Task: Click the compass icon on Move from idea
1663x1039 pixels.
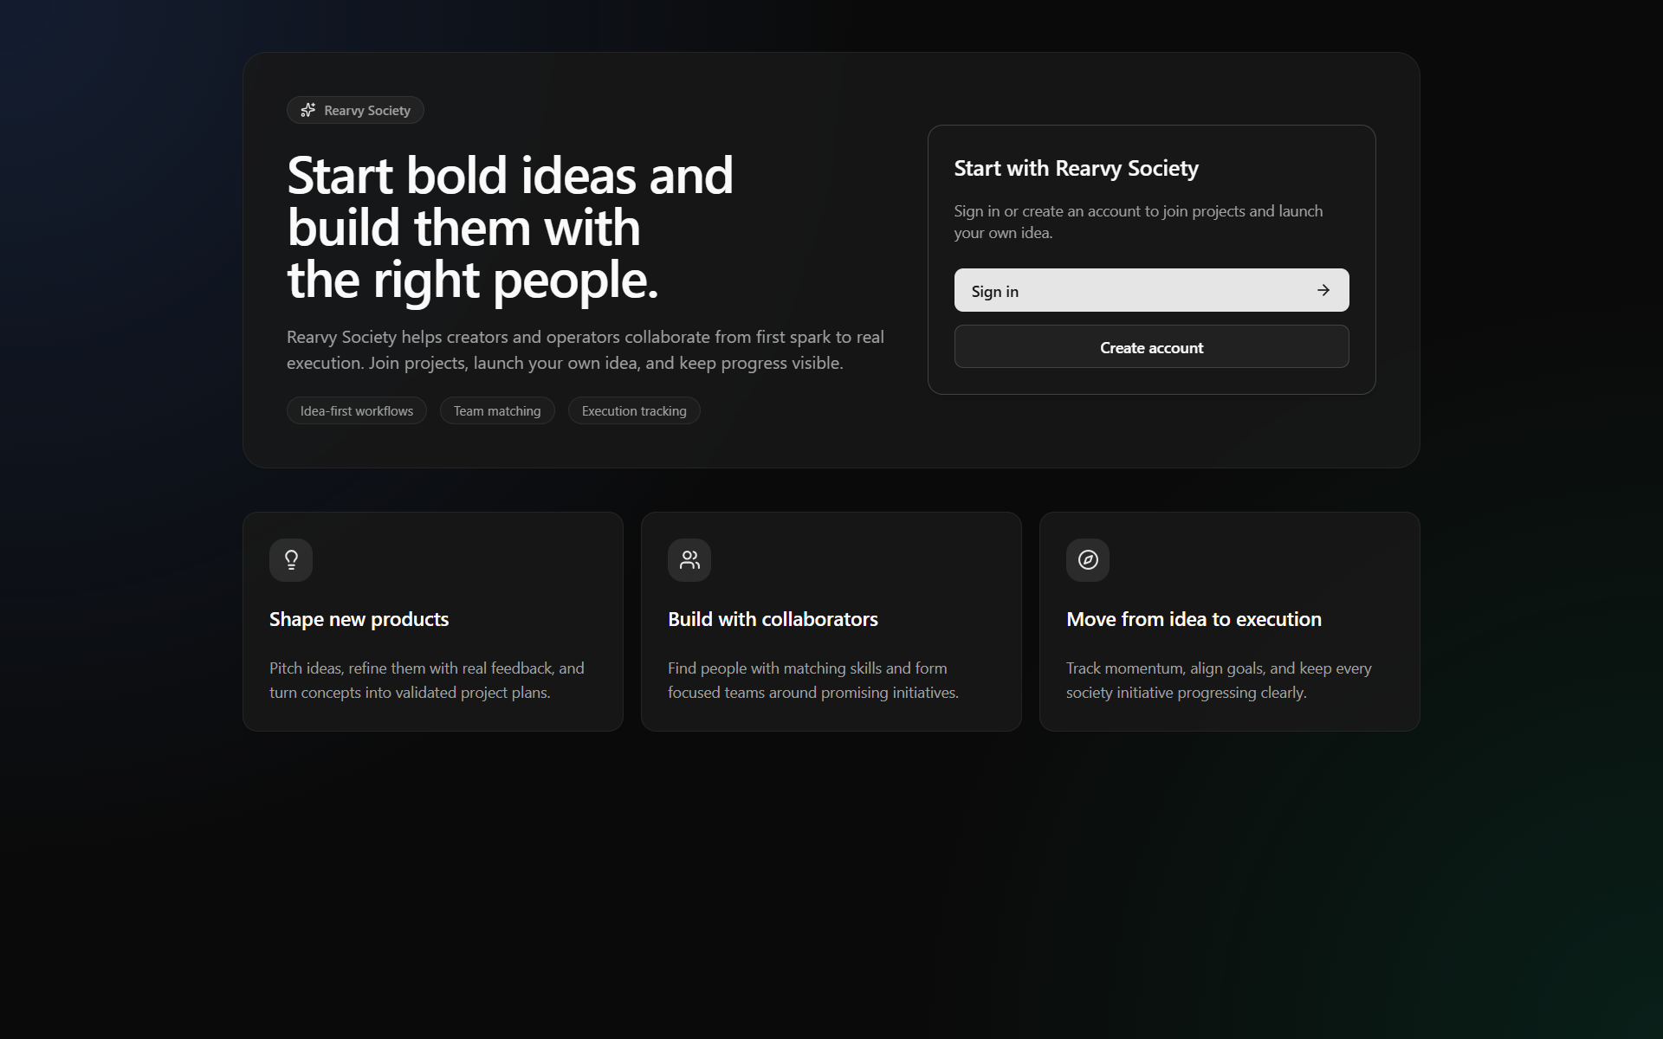Action: pos(1088,560)
